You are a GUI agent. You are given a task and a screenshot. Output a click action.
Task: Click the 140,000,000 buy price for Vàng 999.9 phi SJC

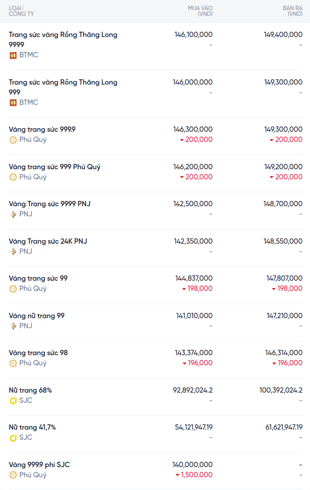point(192,464)
